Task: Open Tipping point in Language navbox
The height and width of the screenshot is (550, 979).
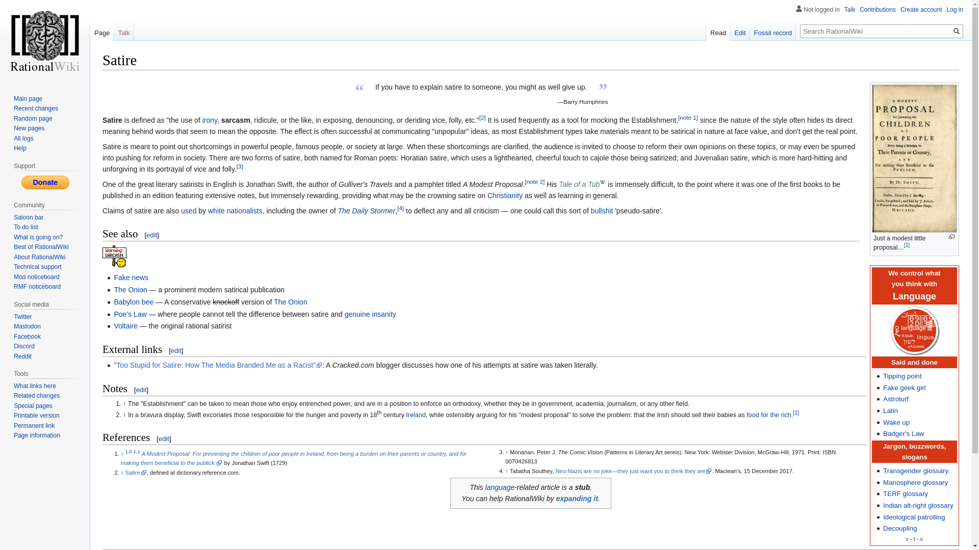Action: coord(902,376)
